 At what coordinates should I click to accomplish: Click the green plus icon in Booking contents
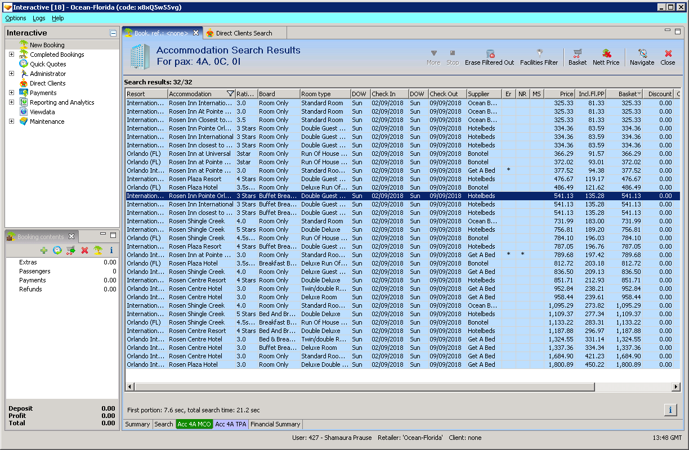click(44, 250)
